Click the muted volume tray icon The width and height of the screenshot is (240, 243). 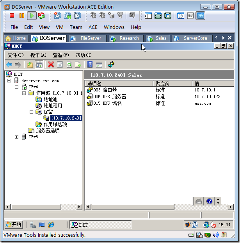point(213,225)
